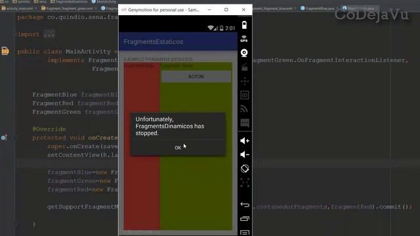Viewport: 420px width, 236px height.
Task: Open the Genymotion device ID widget
Action: click(x=245, y=95)
